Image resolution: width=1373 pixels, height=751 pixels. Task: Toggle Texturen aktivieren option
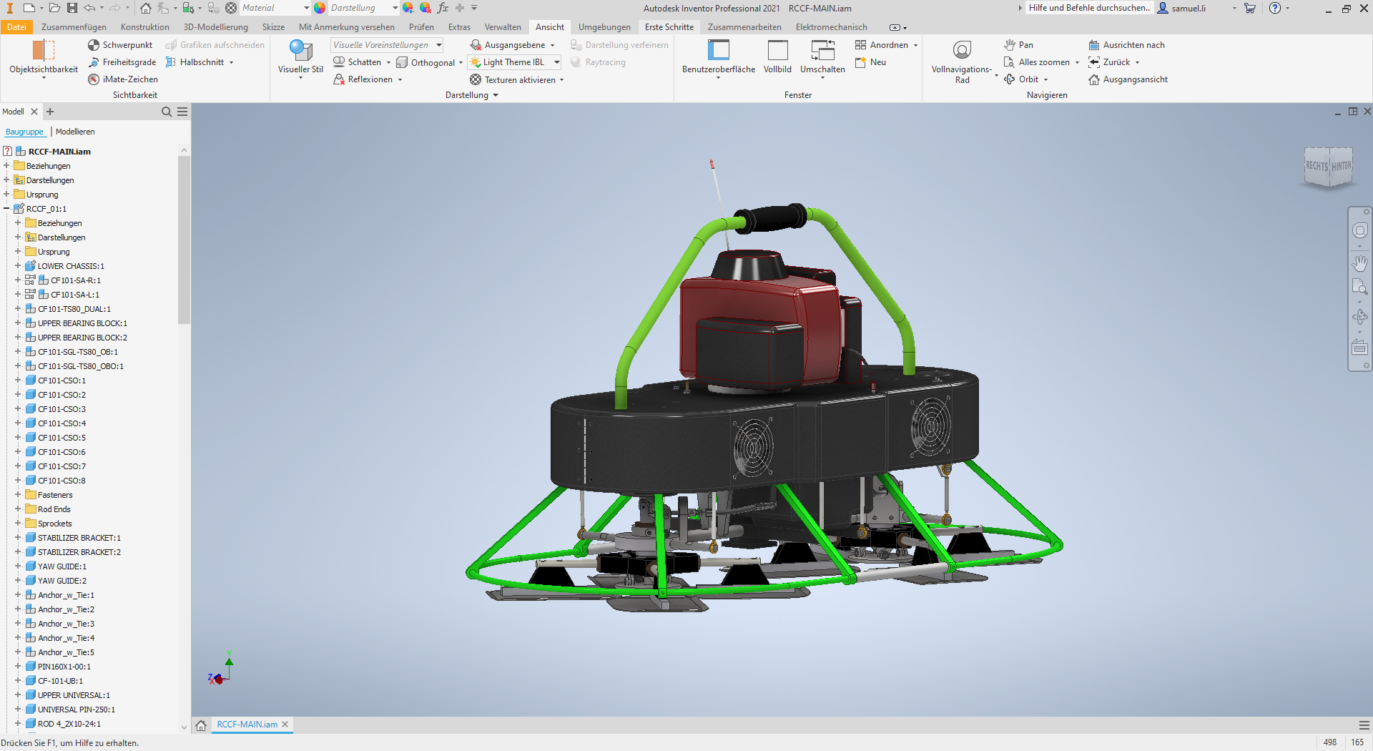click(476, 79)
